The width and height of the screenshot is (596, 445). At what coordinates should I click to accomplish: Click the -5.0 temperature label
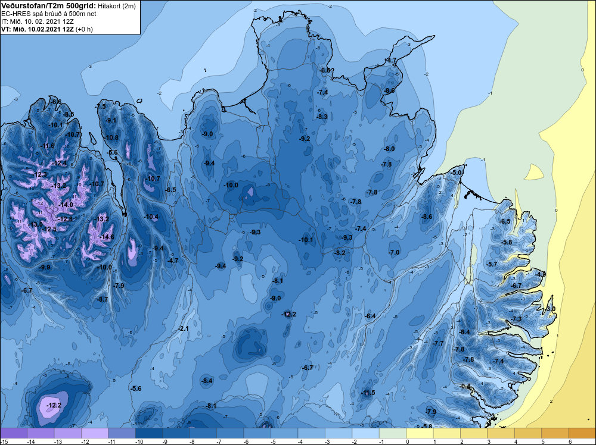(x=455, y=173)
